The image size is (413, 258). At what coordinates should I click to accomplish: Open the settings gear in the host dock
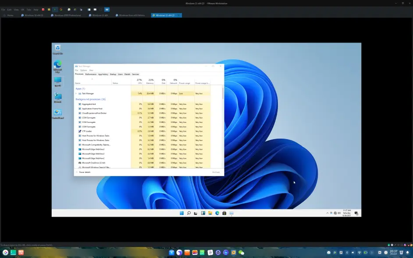tap(218, 252)
